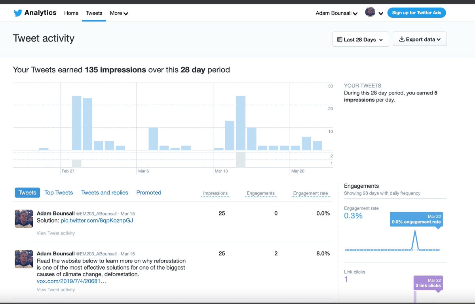Screen dimensions: 475x304
Task: Click Adam Bounsall name on Solution tweet
Action: point(55,213)
